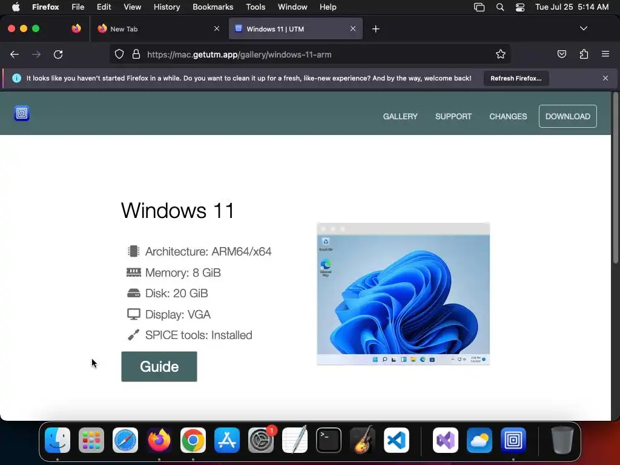Select the Windows 11 | UTM tab
Image resolution: width=620 pixels, height=465 pixels.
[295, 29]
